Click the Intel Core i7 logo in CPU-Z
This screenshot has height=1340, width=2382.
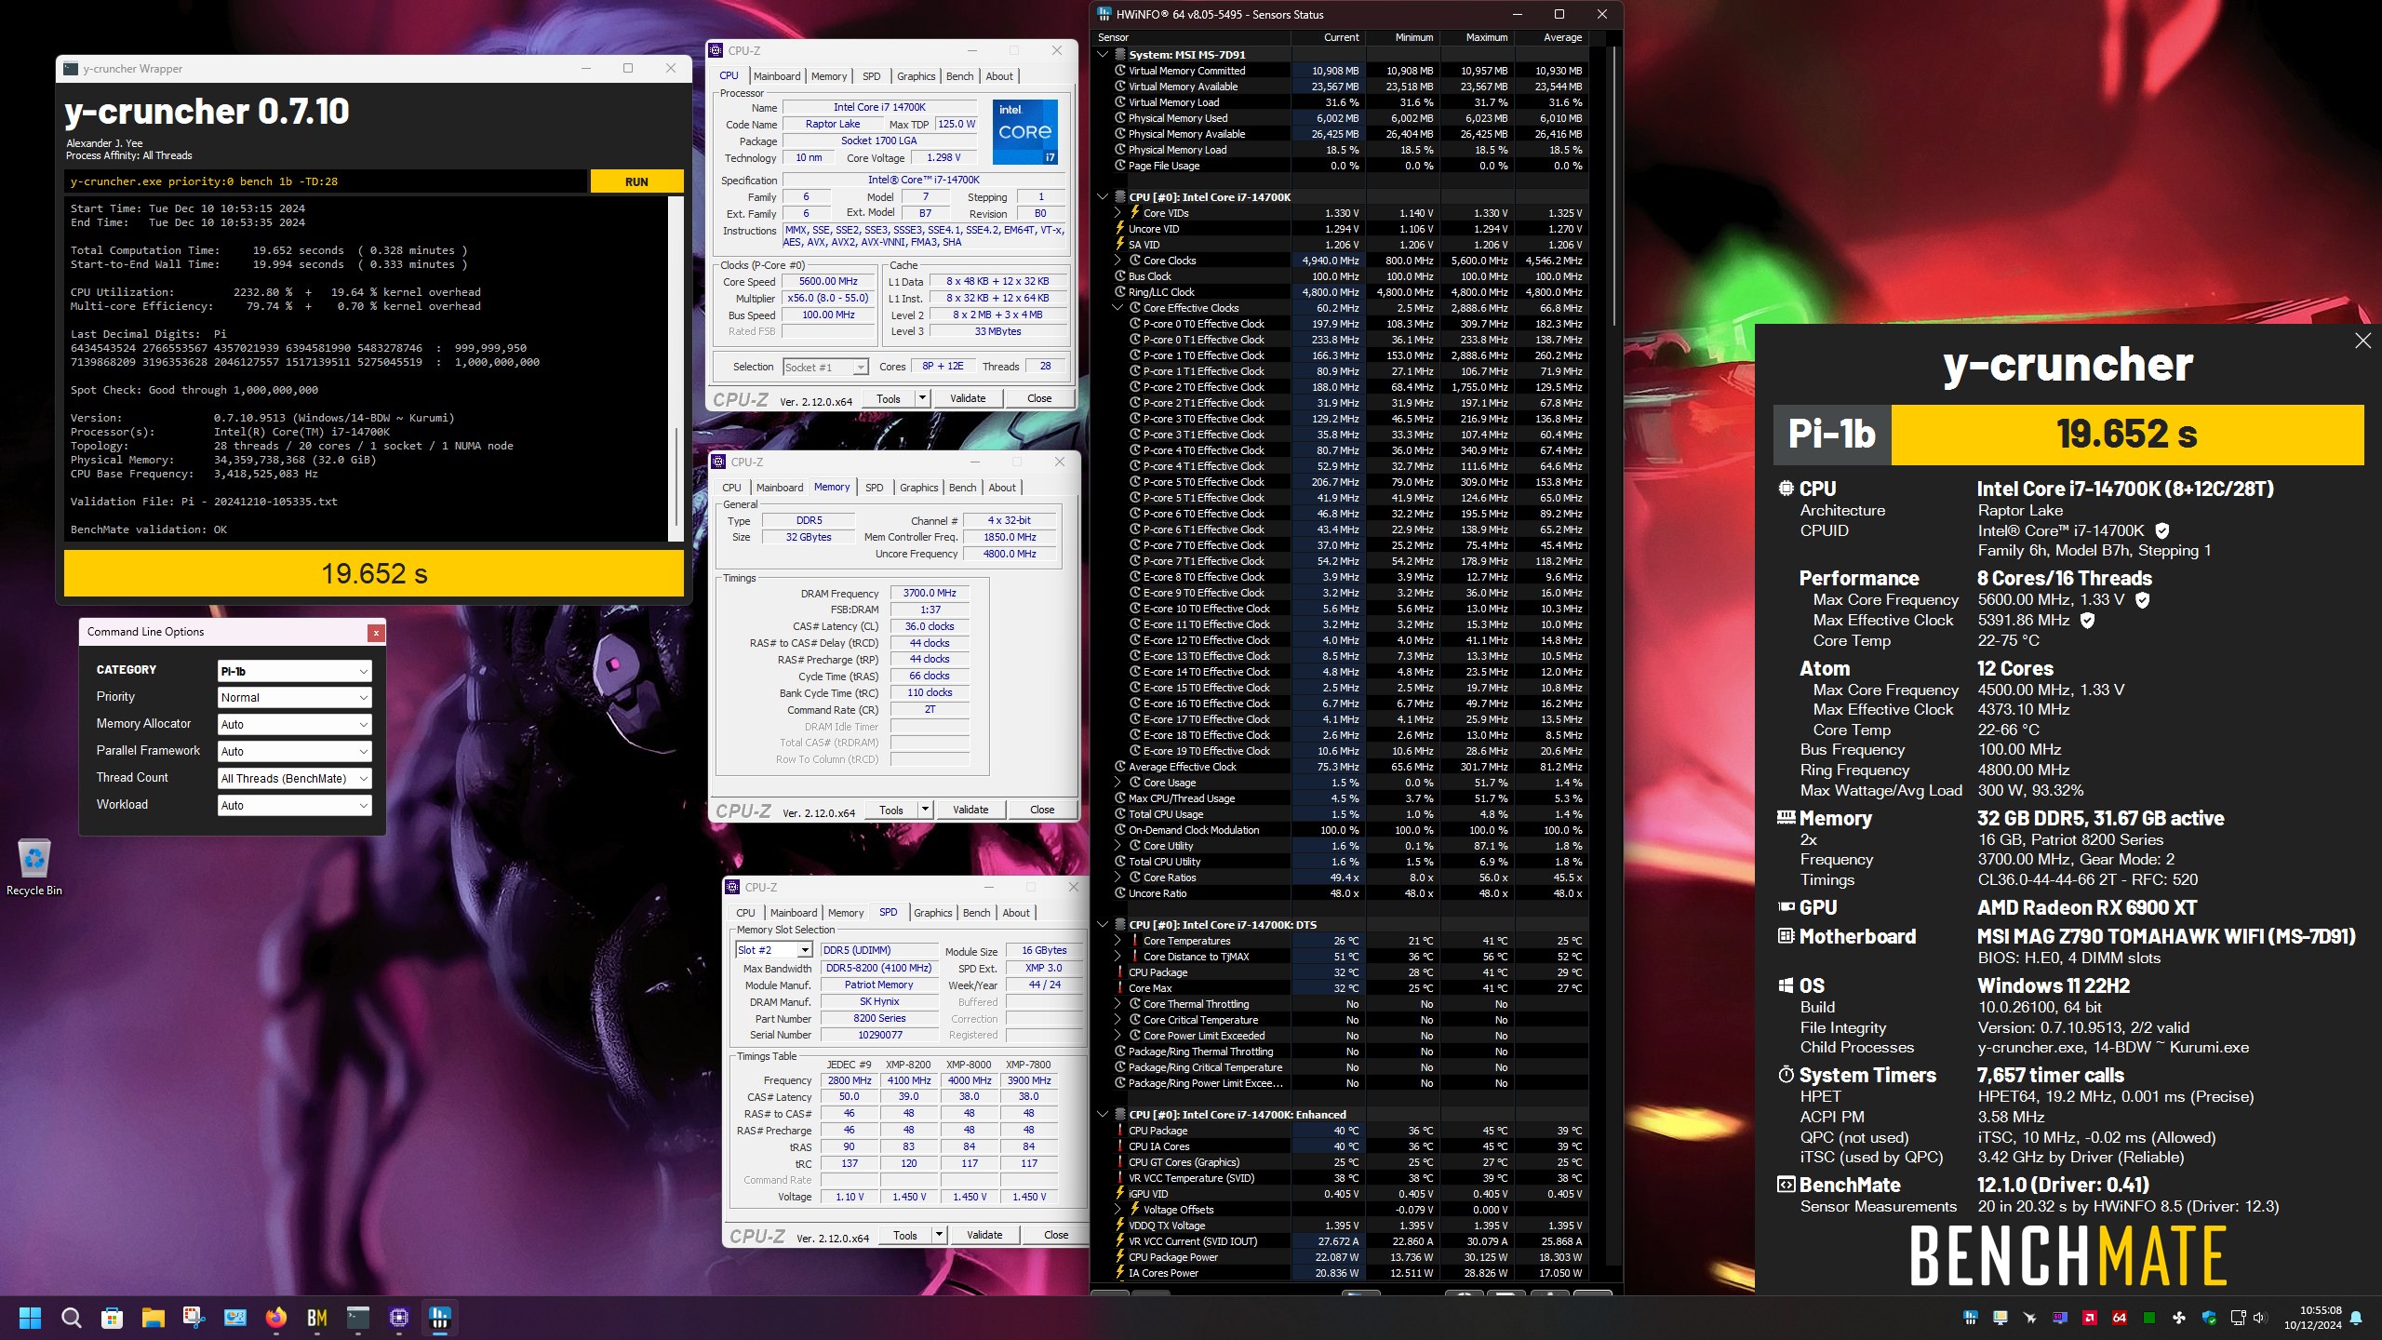pyautogui.click(x=1025, y=132)
